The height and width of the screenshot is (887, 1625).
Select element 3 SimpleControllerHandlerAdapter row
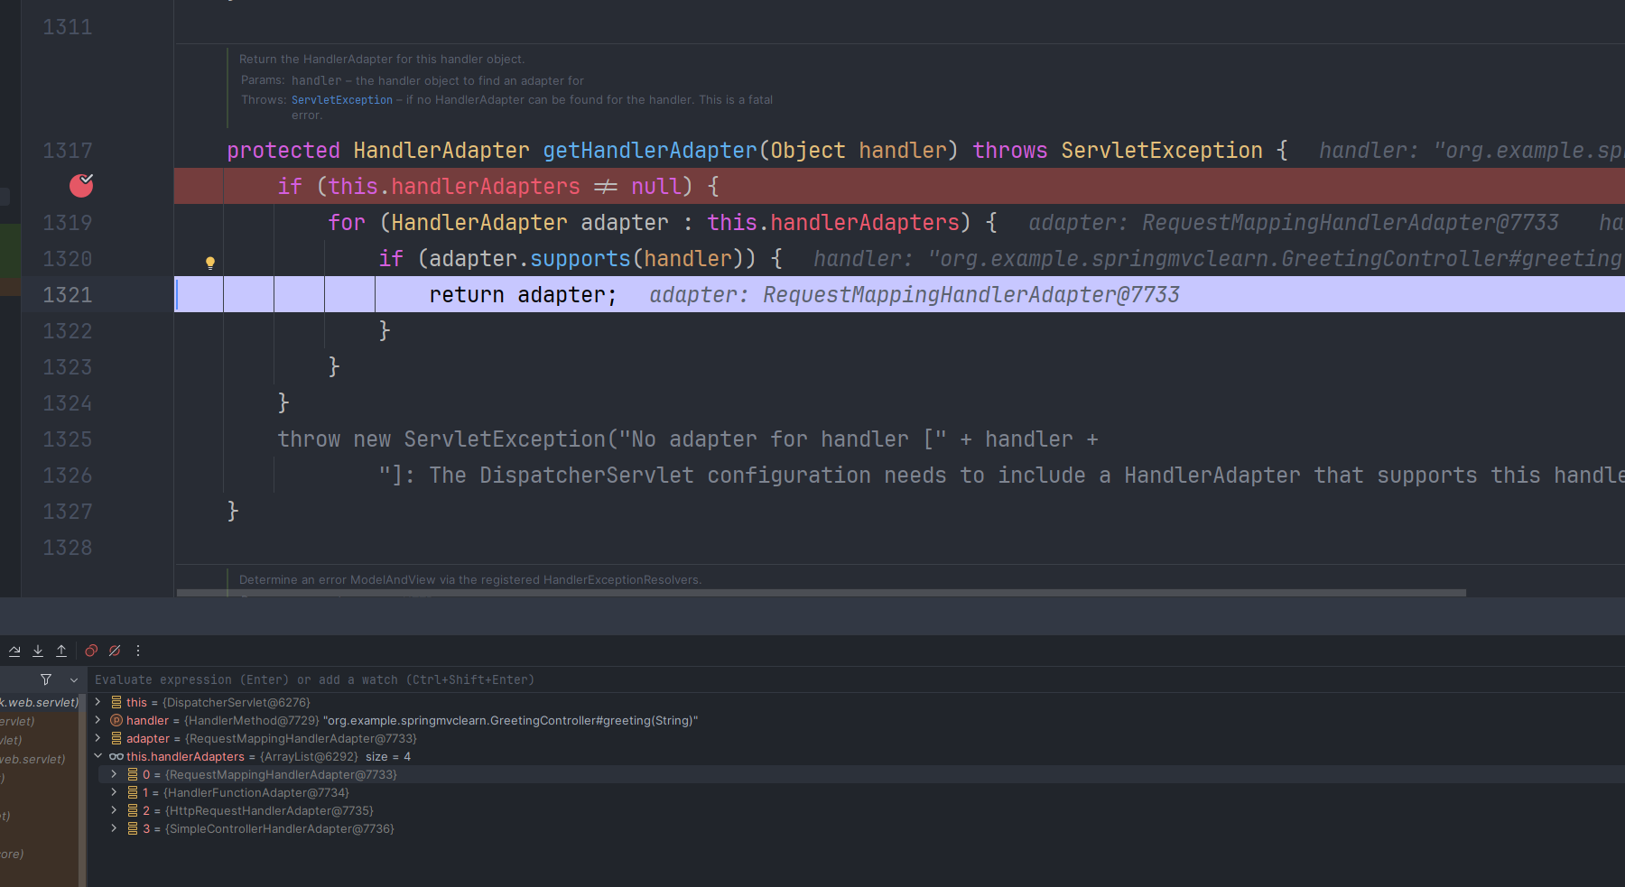click(x=856, y=828)
